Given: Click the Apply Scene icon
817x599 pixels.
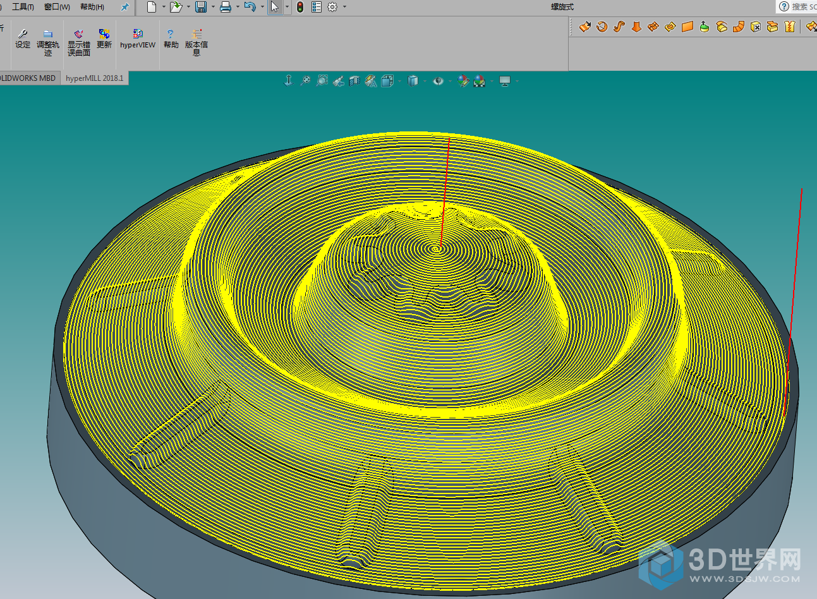Looking at the screenshot, I should [480, 80].
